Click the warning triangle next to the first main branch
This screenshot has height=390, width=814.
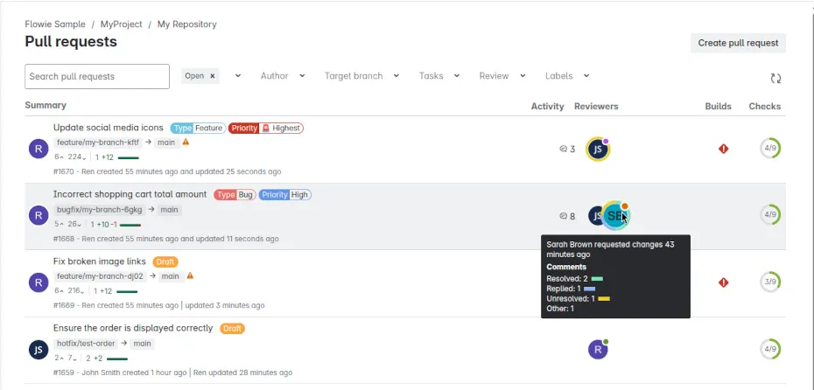coord(186,142)
